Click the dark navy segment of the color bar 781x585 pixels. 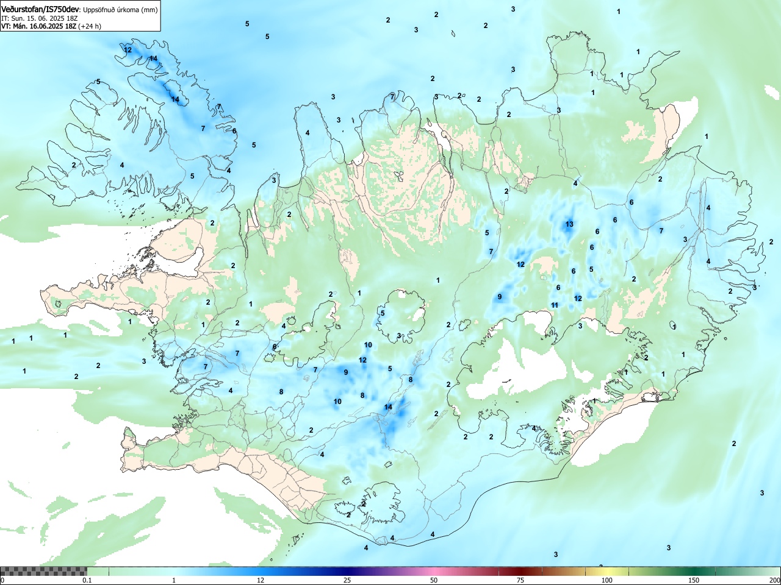click(347, 571)
